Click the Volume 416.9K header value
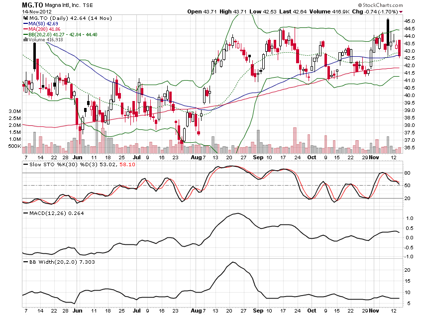The height and width of the screenshot is (315, 423). click(x=329, y=11)
